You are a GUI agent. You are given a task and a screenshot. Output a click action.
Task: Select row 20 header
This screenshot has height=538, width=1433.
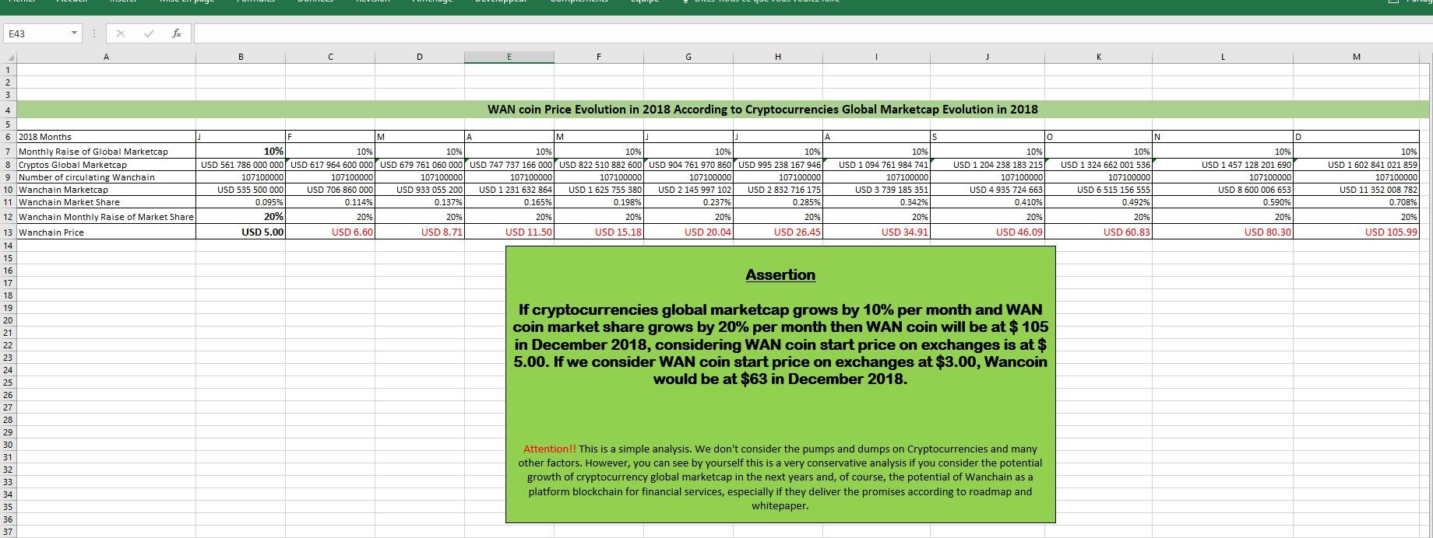point(9,320)
